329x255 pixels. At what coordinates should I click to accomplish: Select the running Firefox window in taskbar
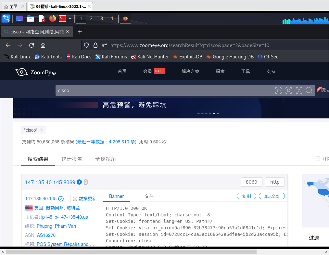pos(125,18)
